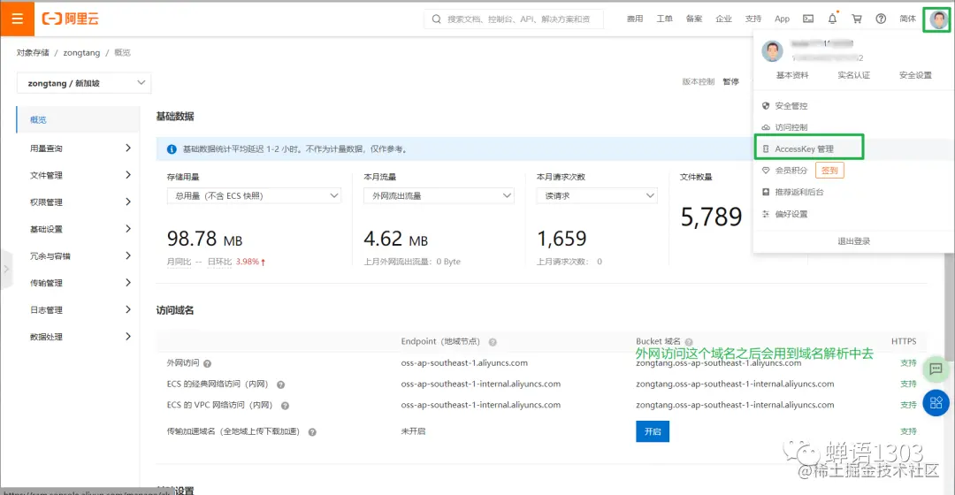Open 企业 in top navigation
Screen dimensions: 955x495
(723, 19)
